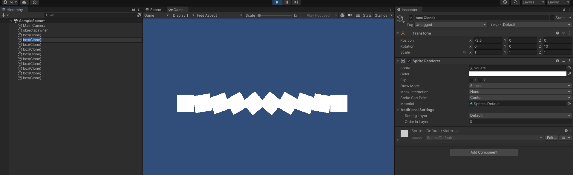
Task: Open the Layout dropdown
Action: coord(558,2)
